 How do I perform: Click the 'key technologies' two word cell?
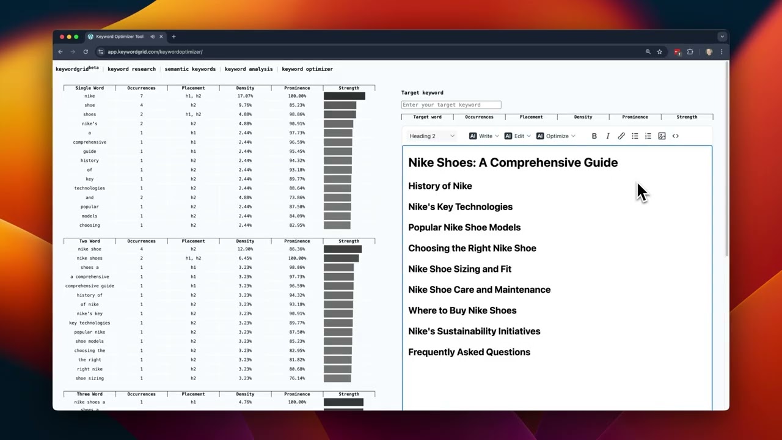[x=89, y=323]
